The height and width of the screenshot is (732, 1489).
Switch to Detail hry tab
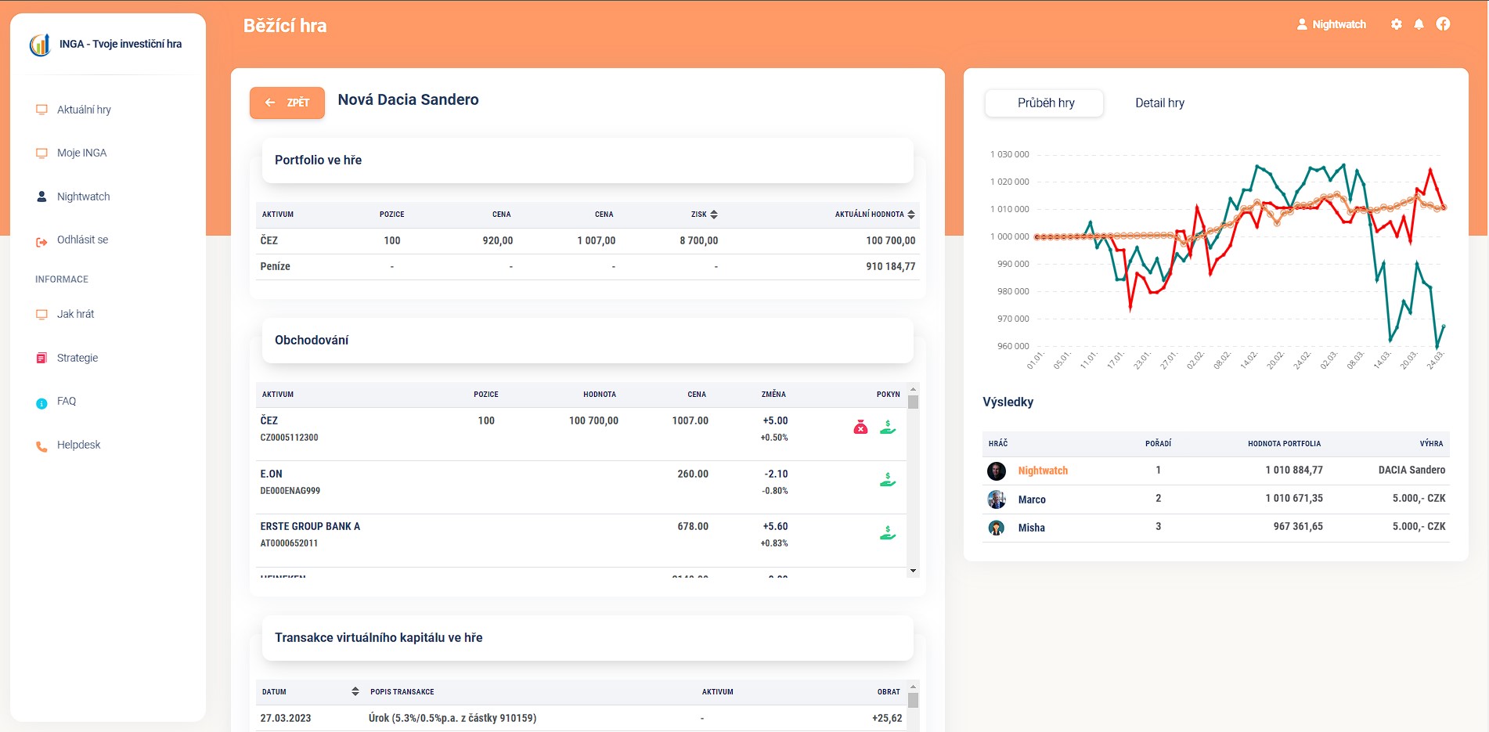click(x=1159, y=103)
